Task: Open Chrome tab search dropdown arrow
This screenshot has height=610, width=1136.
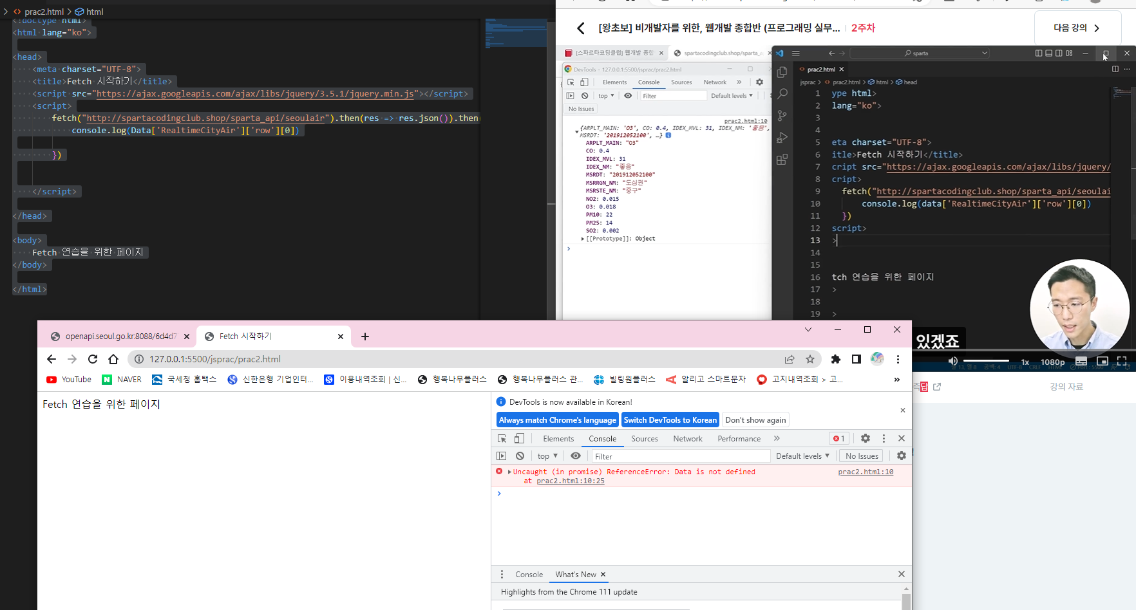Action: (x=808, y=329)
